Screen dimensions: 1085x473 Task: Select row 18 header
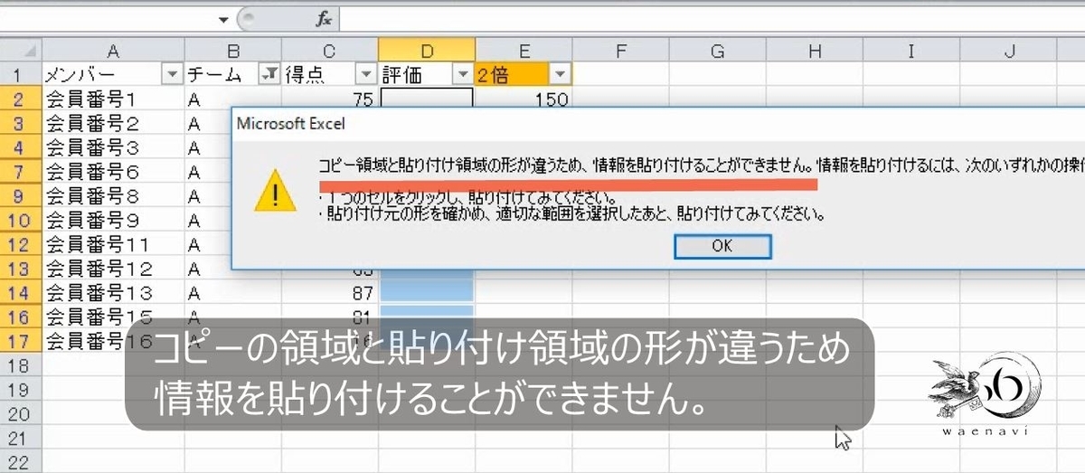pos(21,365)
